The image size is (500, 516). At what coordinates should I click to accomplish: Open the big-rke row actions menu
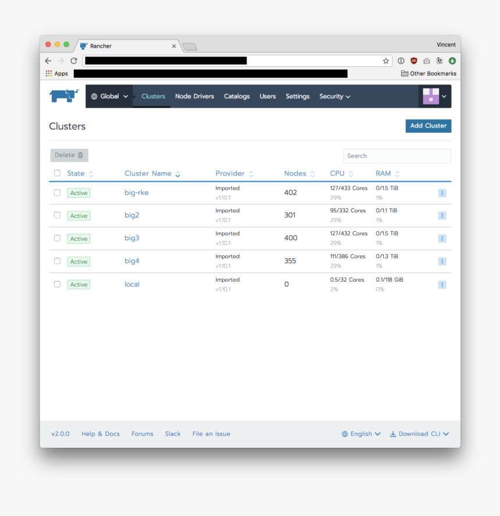click(x=442, y=193)
